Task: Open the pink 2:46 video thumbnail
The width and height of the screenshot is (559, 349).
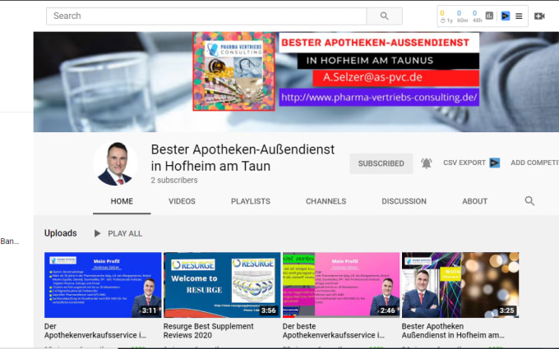Action: pos(341,285)
